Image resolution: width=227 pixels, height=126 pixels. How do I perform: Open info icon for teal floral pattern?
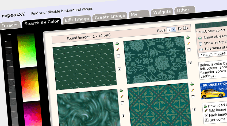tap(190, 62)
